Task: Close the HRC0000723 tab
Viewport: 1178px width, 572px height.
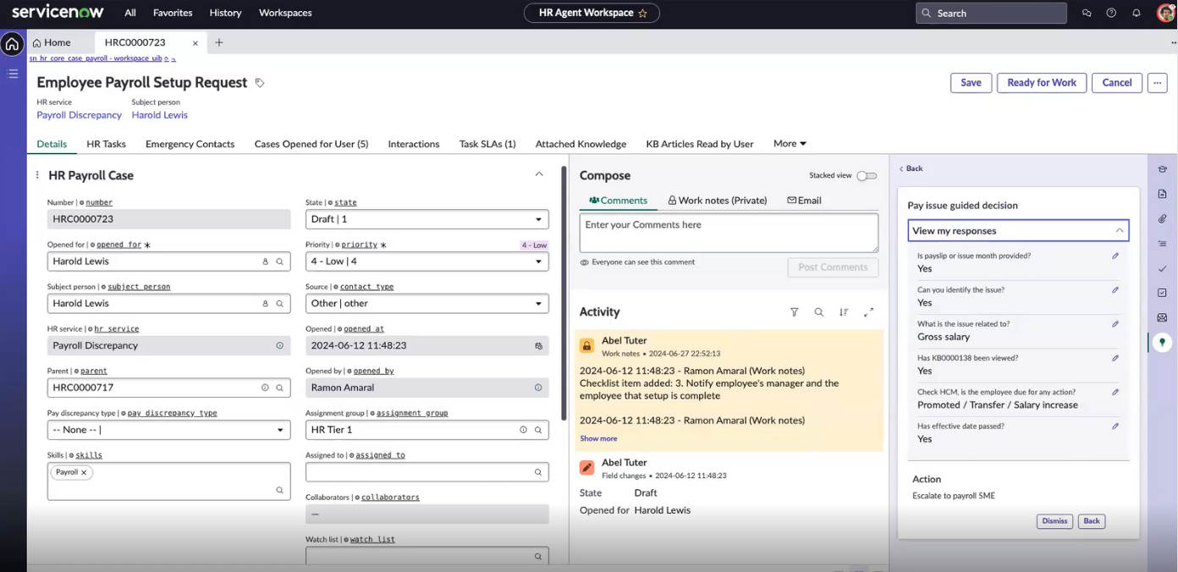Action: pyautogui.click(x=195, y=42)
